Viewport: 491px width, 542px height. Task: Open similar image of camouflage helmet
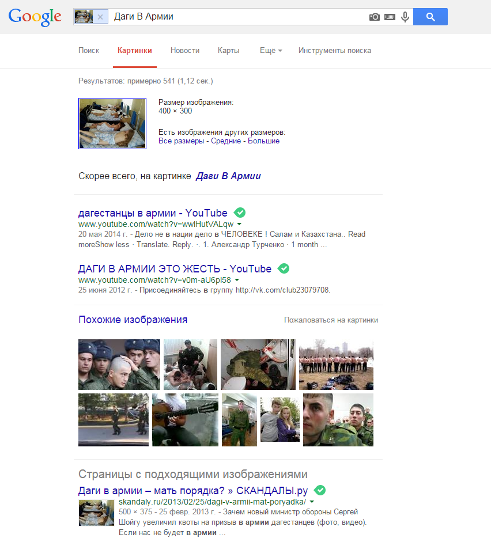[258, 365]
